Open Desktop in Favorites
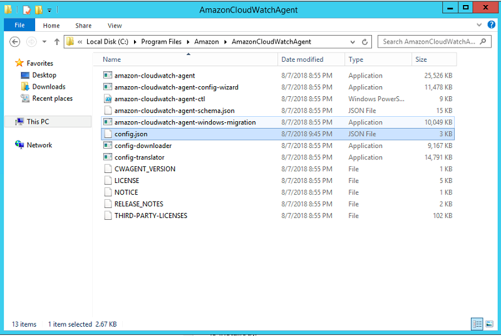The height and width of the screenshot is (336, 501). point(44,75)
